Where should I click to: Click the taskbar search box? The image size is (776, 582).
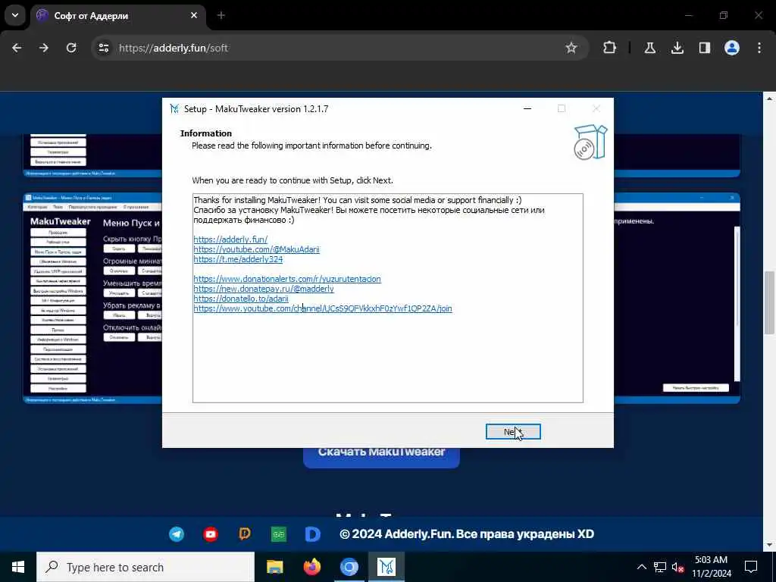tap(145, 567)
